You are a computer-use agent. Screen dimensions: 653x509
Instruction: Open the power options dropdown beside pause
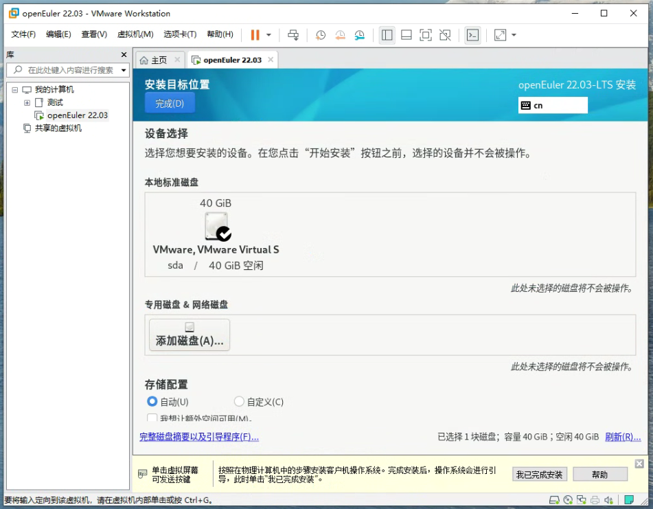click(x=268, y=35)
